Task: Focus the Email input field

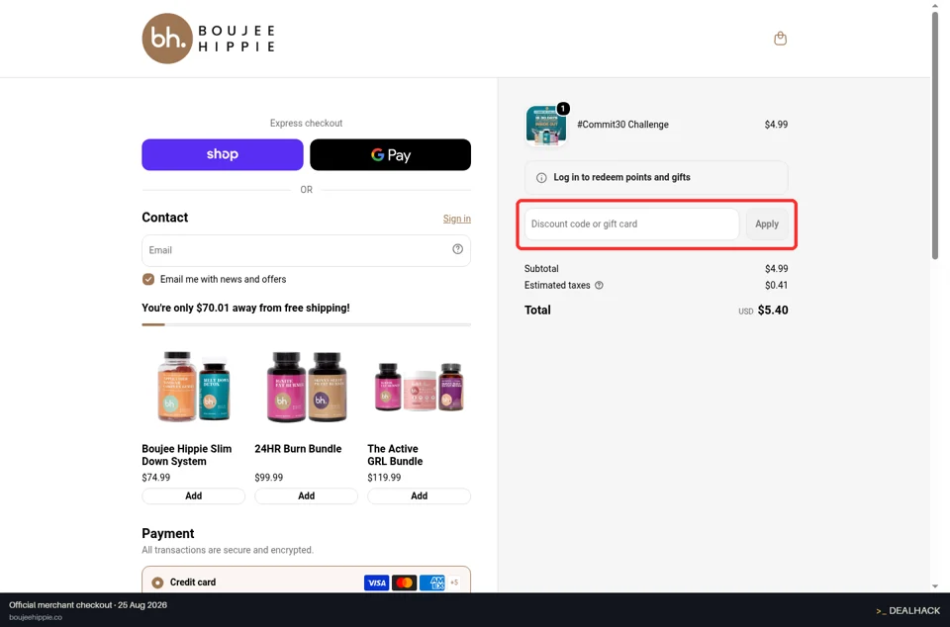Action: tap(306, 250)
